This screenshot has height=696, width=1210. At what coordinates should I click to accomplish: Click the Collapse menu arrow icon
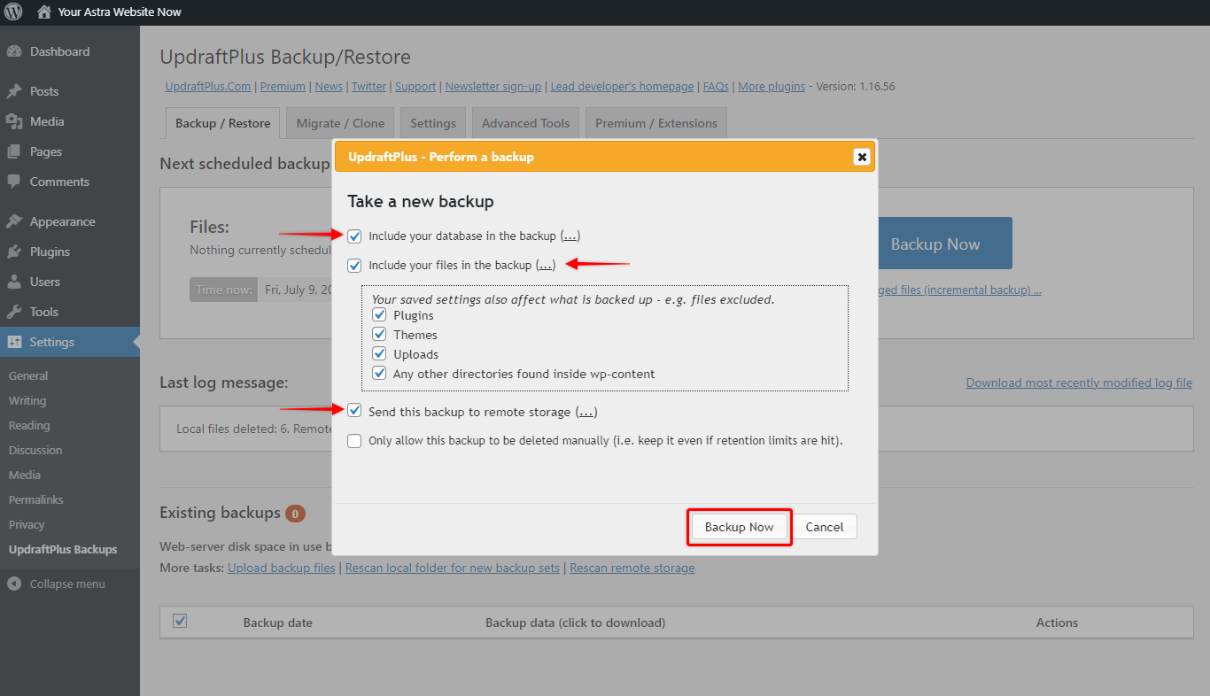pos(14,584)
